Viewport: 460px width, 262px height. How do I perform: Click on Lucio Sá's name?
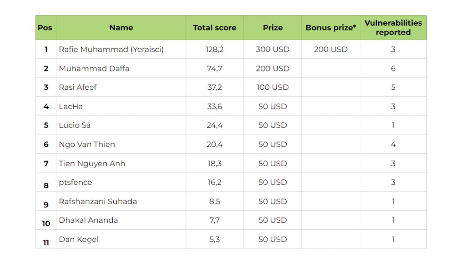pos(75,125)
